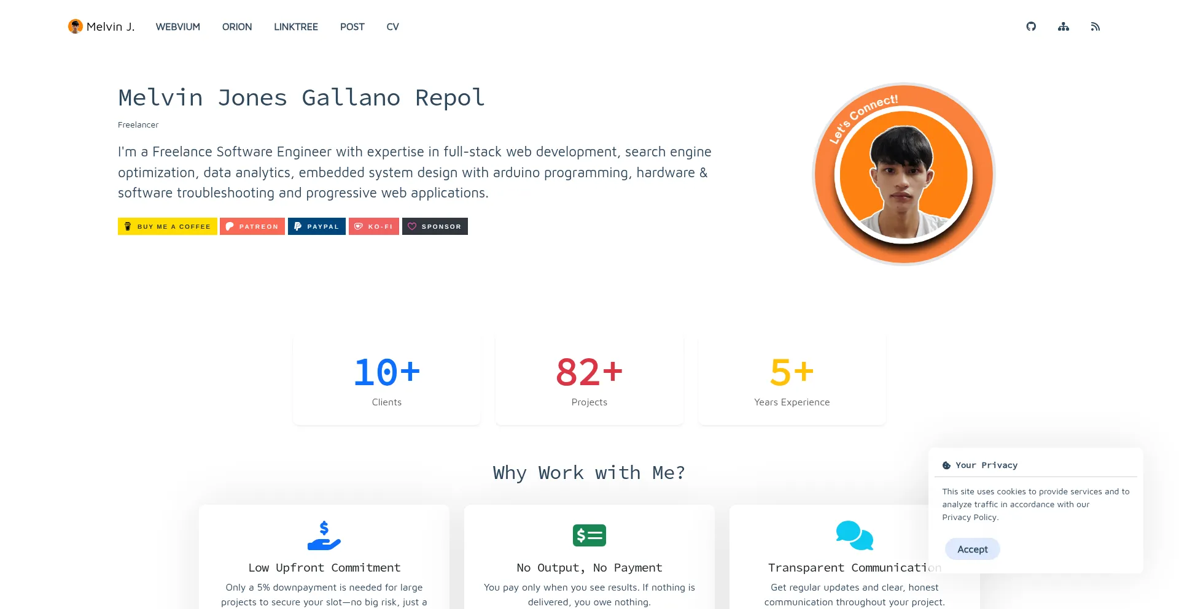Open the CV navigation link
This screenshot has width=1179, height=609.
(392, 27)
